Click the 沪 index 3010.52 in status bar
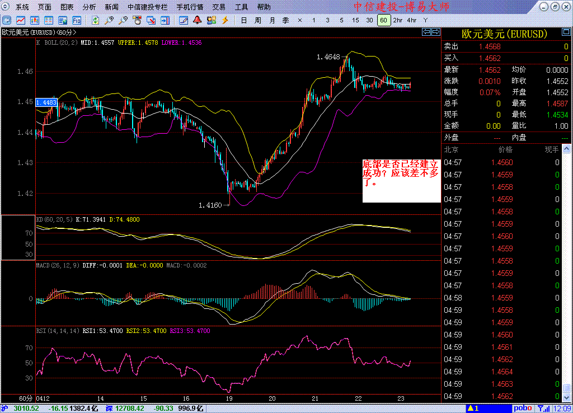573x413 pixels. tap(26, 409)
